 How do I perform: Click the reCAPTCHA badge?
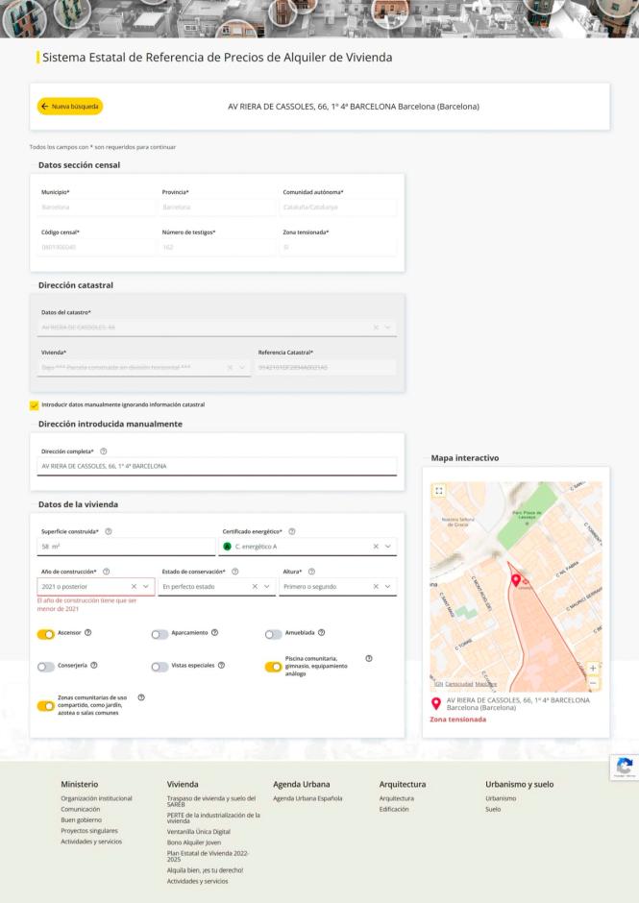tap(624, 768)
